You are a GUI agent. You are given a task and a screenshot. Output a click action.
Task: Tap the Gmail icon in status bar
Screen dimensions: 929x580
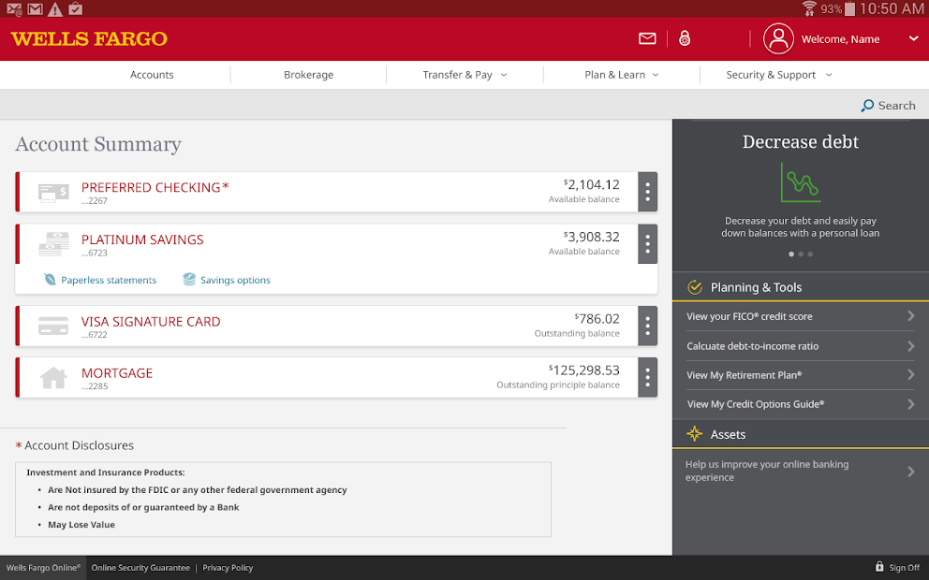click(x=35, y=8)
